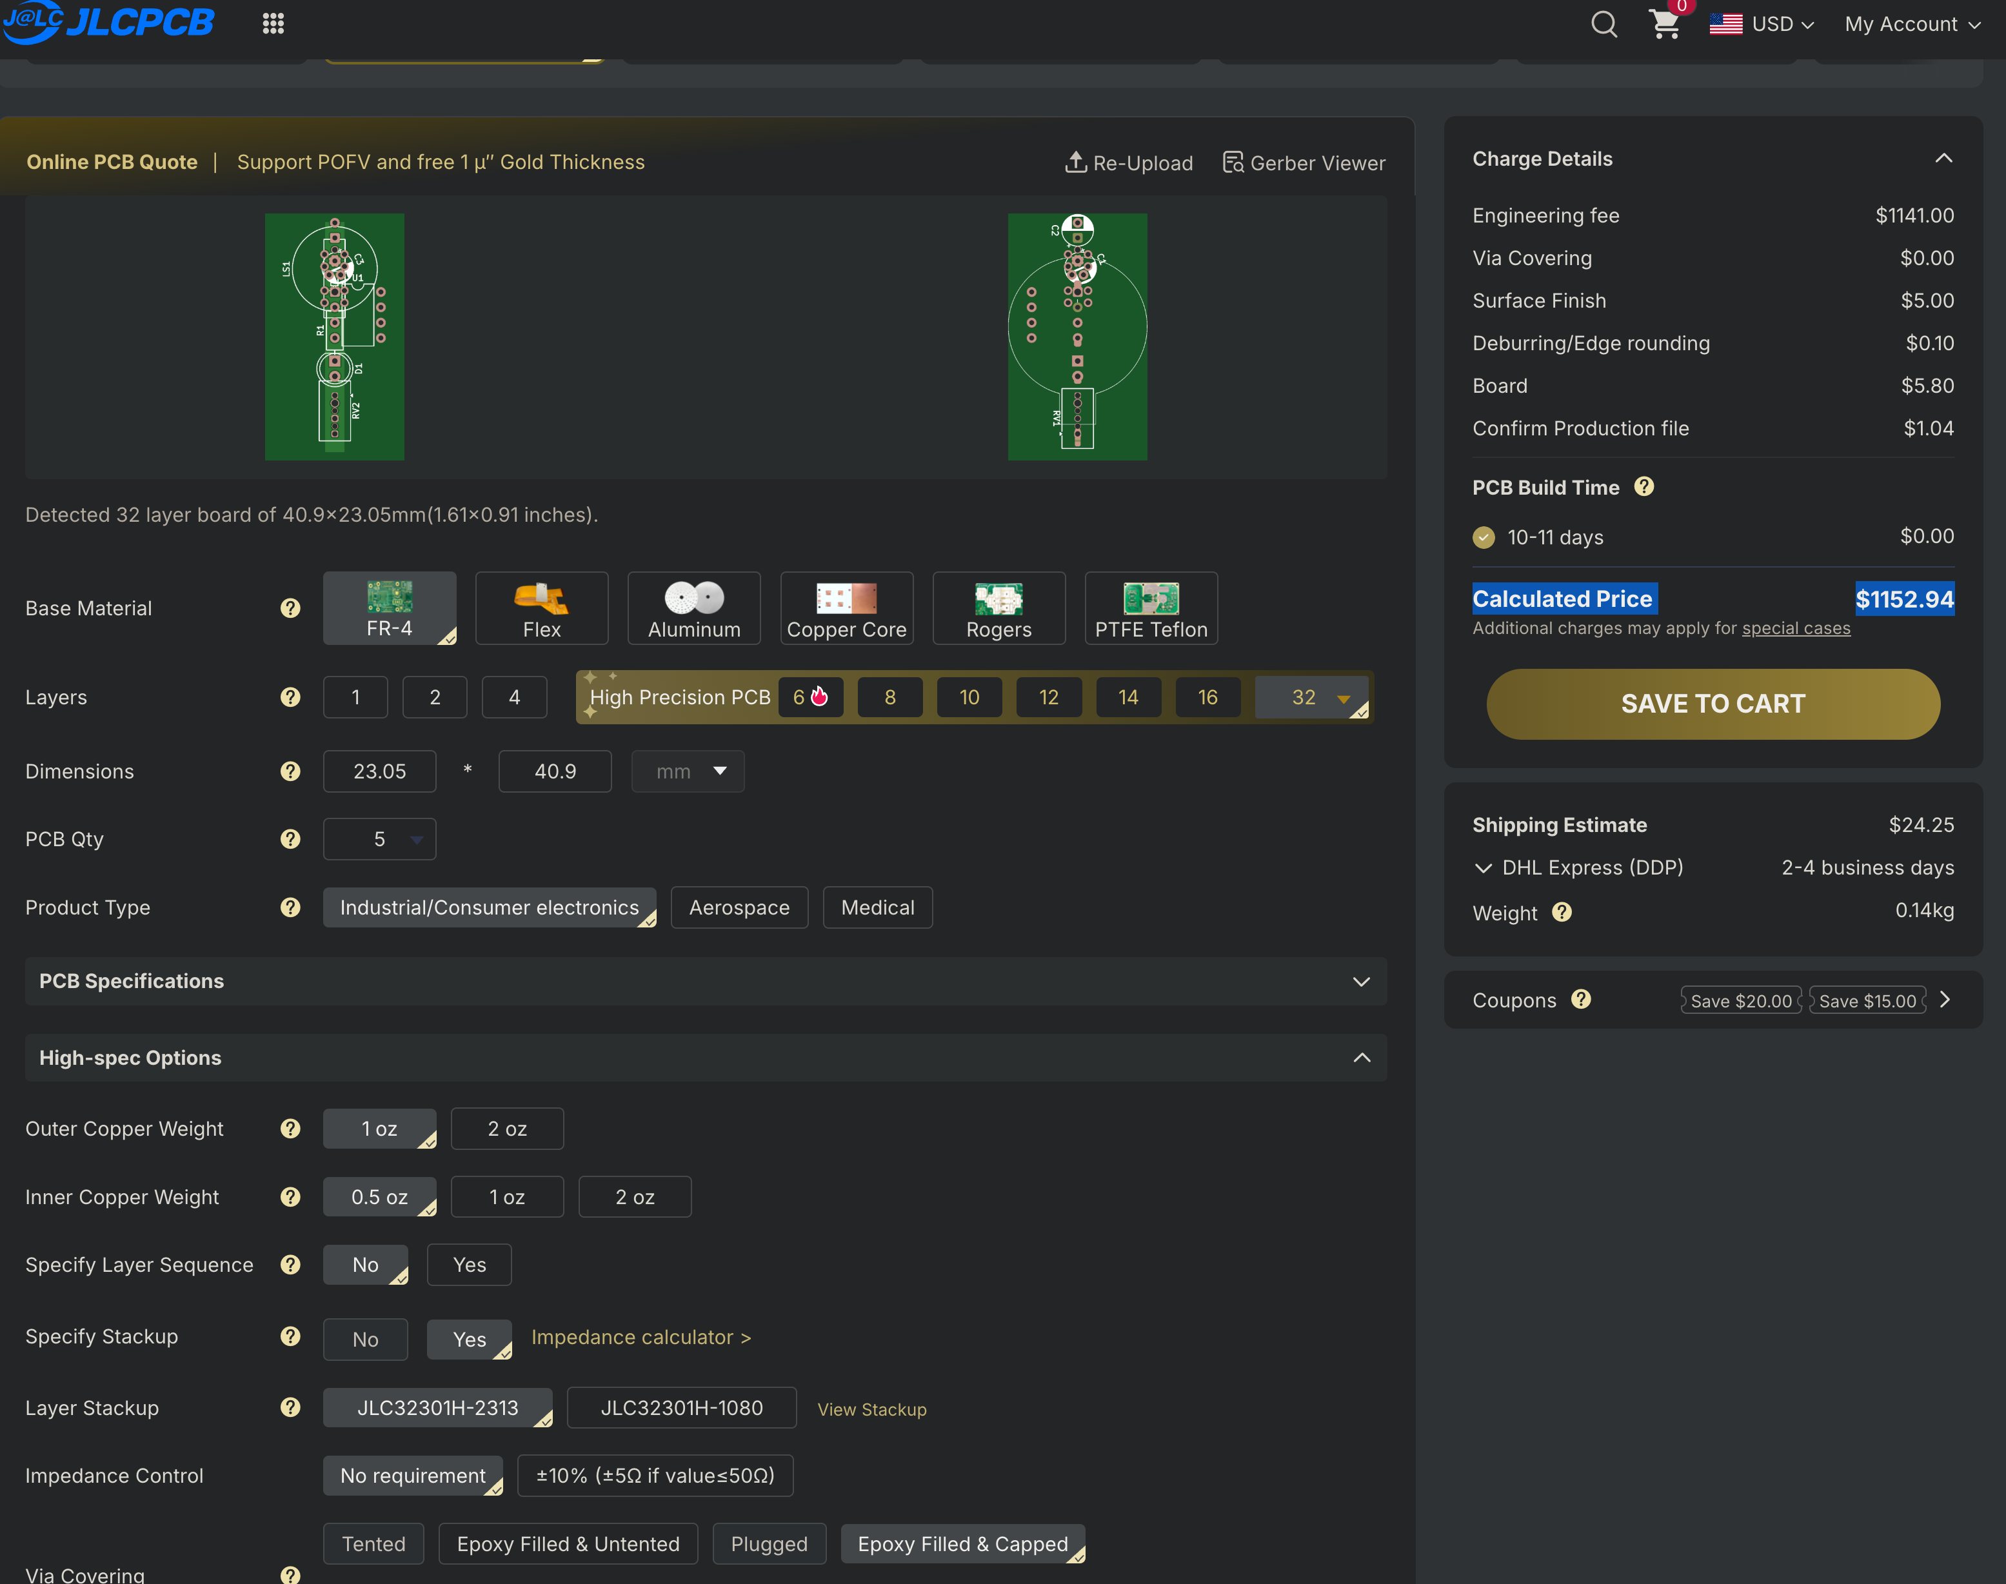Click the search icon
2006x1584 pixels.
pyautogui.click(x=1604, y=24)
